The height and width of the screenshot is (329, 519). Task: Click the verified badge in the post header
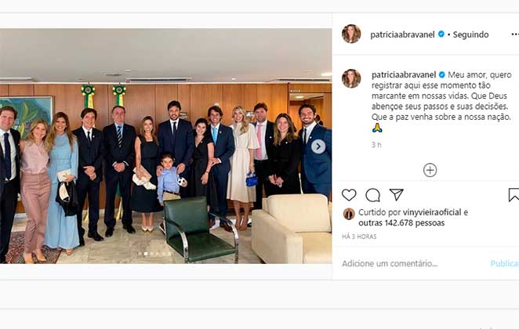click(x=441, y=34)
